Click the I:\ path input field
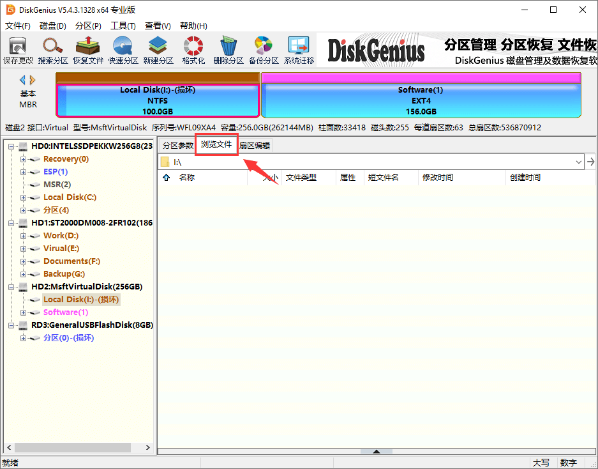The image size is (598, 469). point(371,162)
